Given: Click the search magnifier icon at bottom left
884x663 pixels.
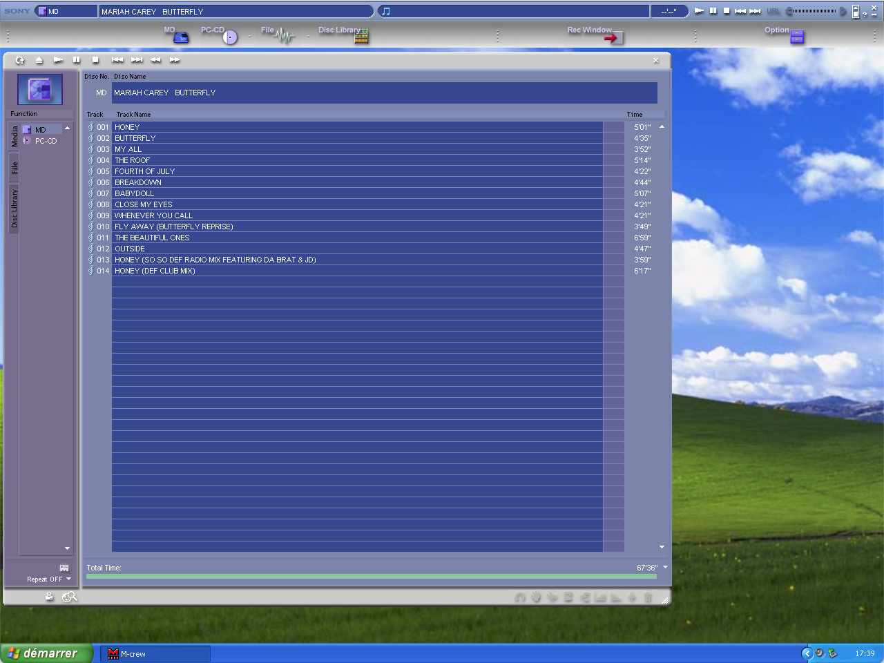Looking at the screenshot, I should 69,597.
